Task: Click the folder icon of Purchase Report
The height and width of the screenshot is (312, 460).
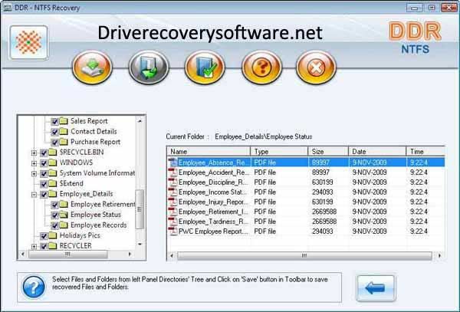Action: [x=64, y=142]
